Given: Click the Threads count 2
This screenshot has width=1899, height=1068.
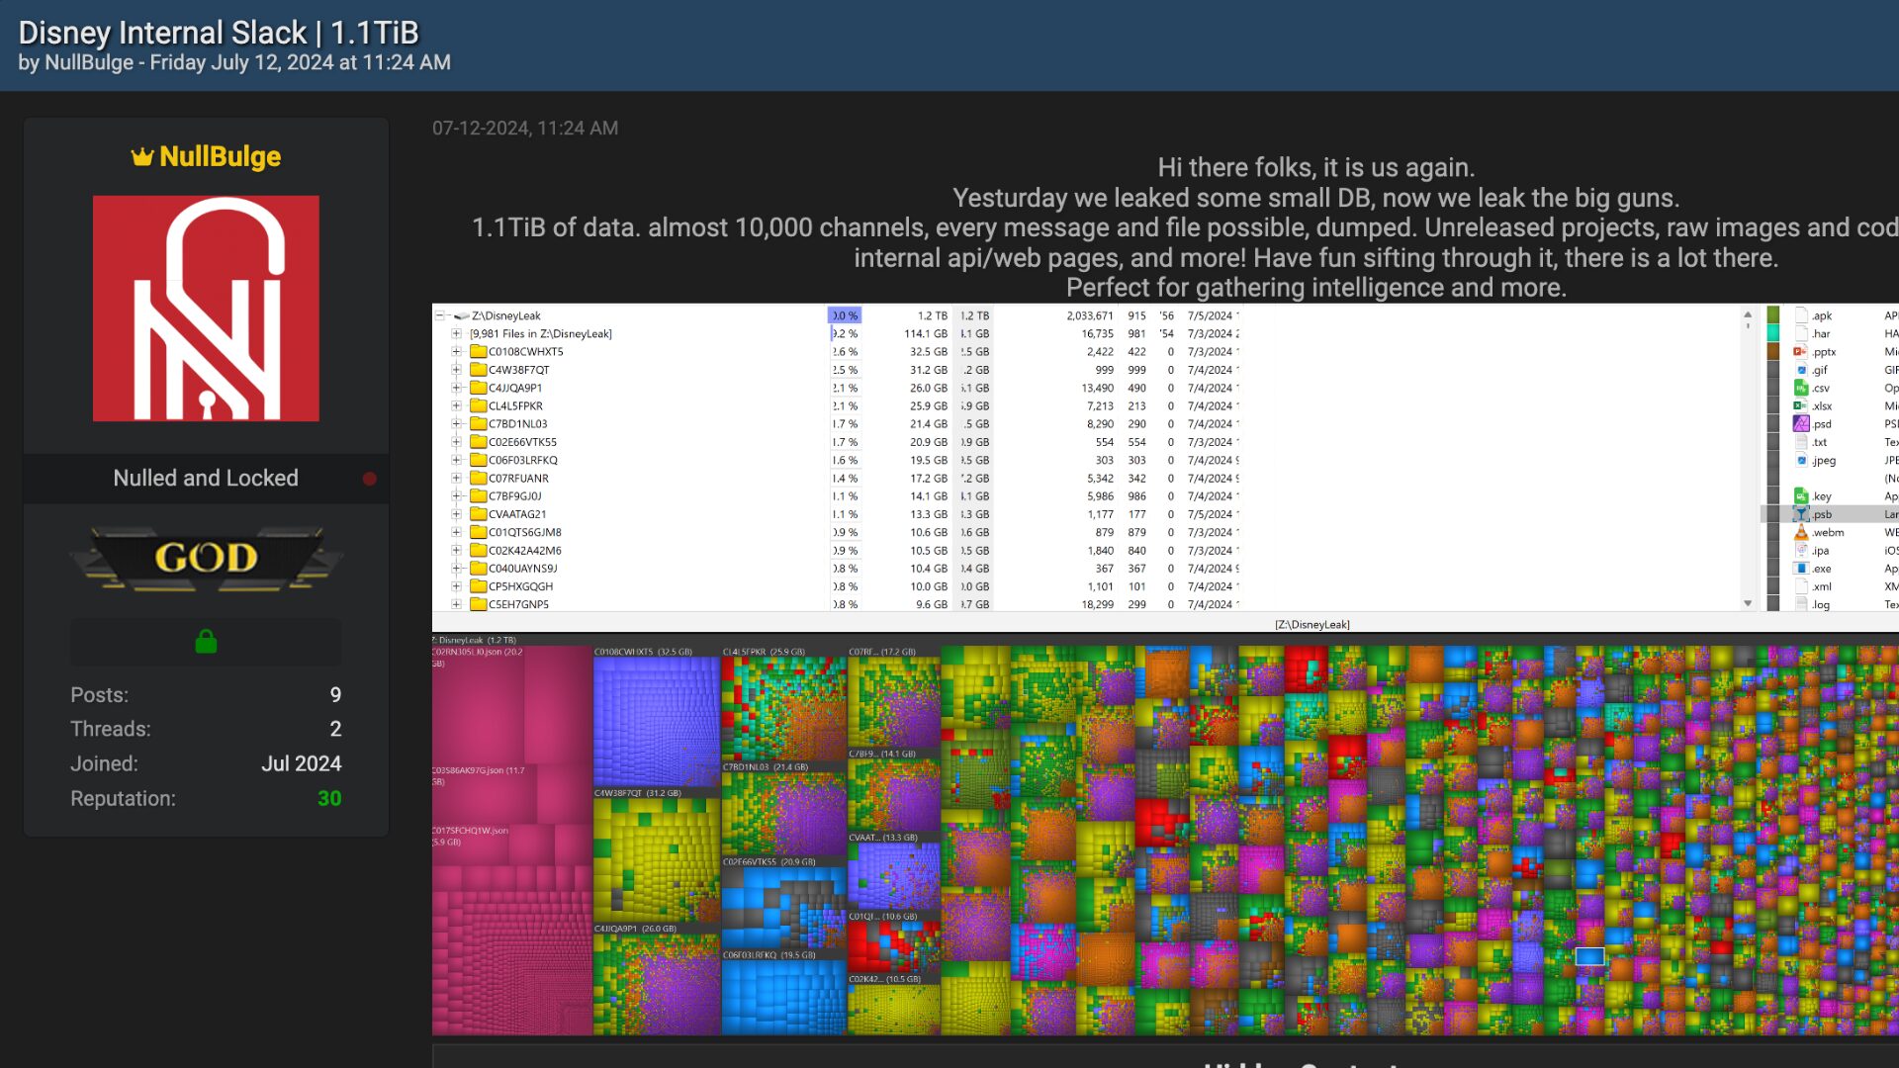Looking at the screenshot, I should [335, 730].
